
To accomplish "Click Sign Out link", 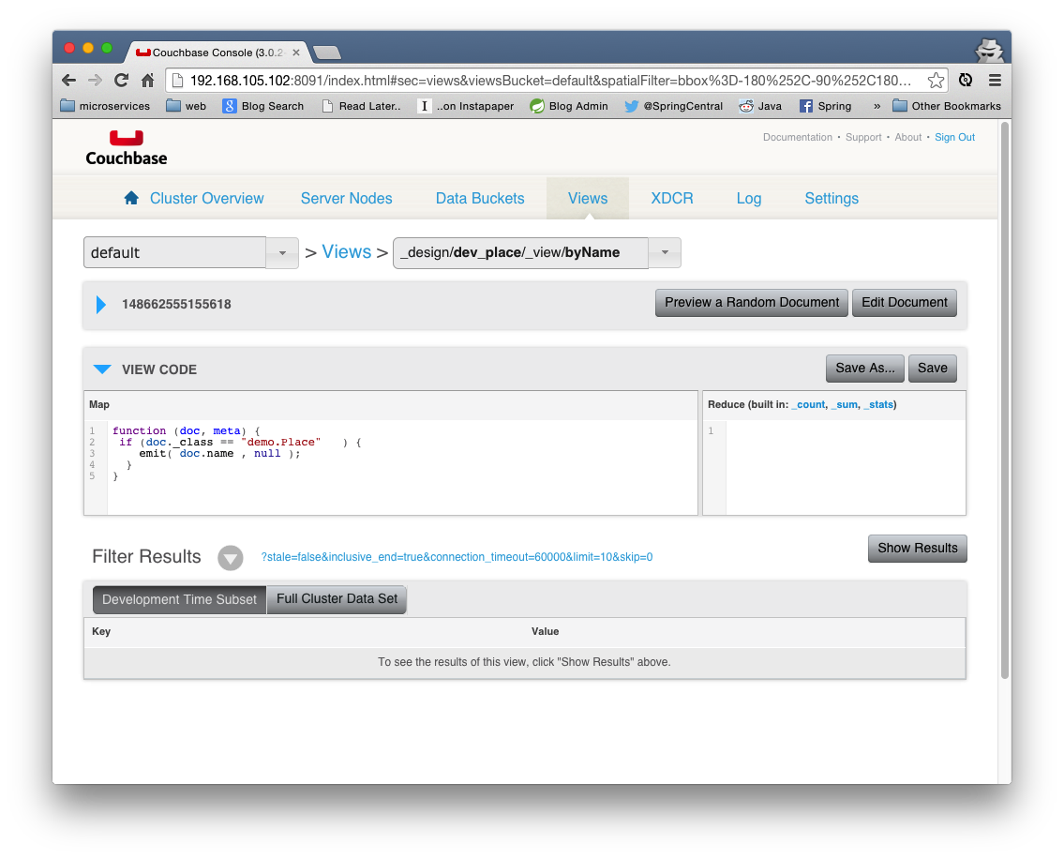I will point(954,137).
